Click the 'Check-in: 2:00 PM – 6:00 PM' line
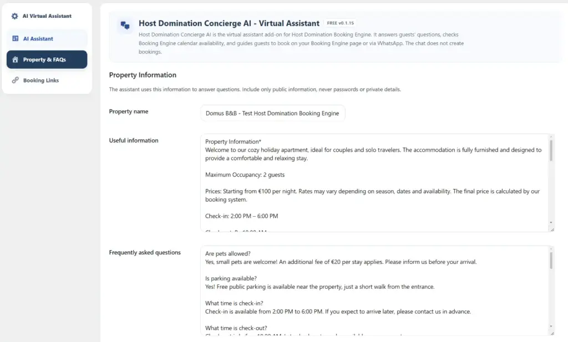This screenshot has height=342, width=568. pyautogui.click(x=242, y=216)
